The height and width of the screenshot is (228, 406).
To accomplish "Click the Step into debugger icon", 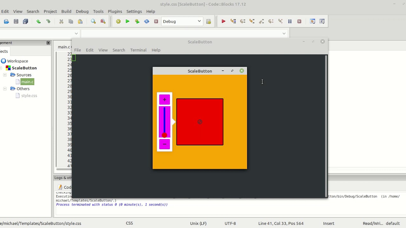I will tap(252, 22).
